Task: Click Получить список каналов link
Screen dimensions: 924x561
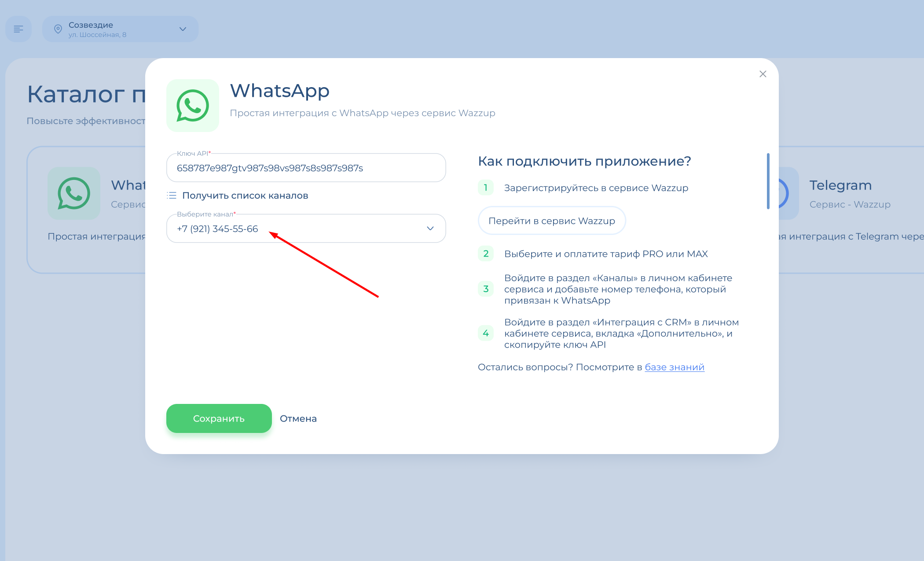Action: pos(245,195)
